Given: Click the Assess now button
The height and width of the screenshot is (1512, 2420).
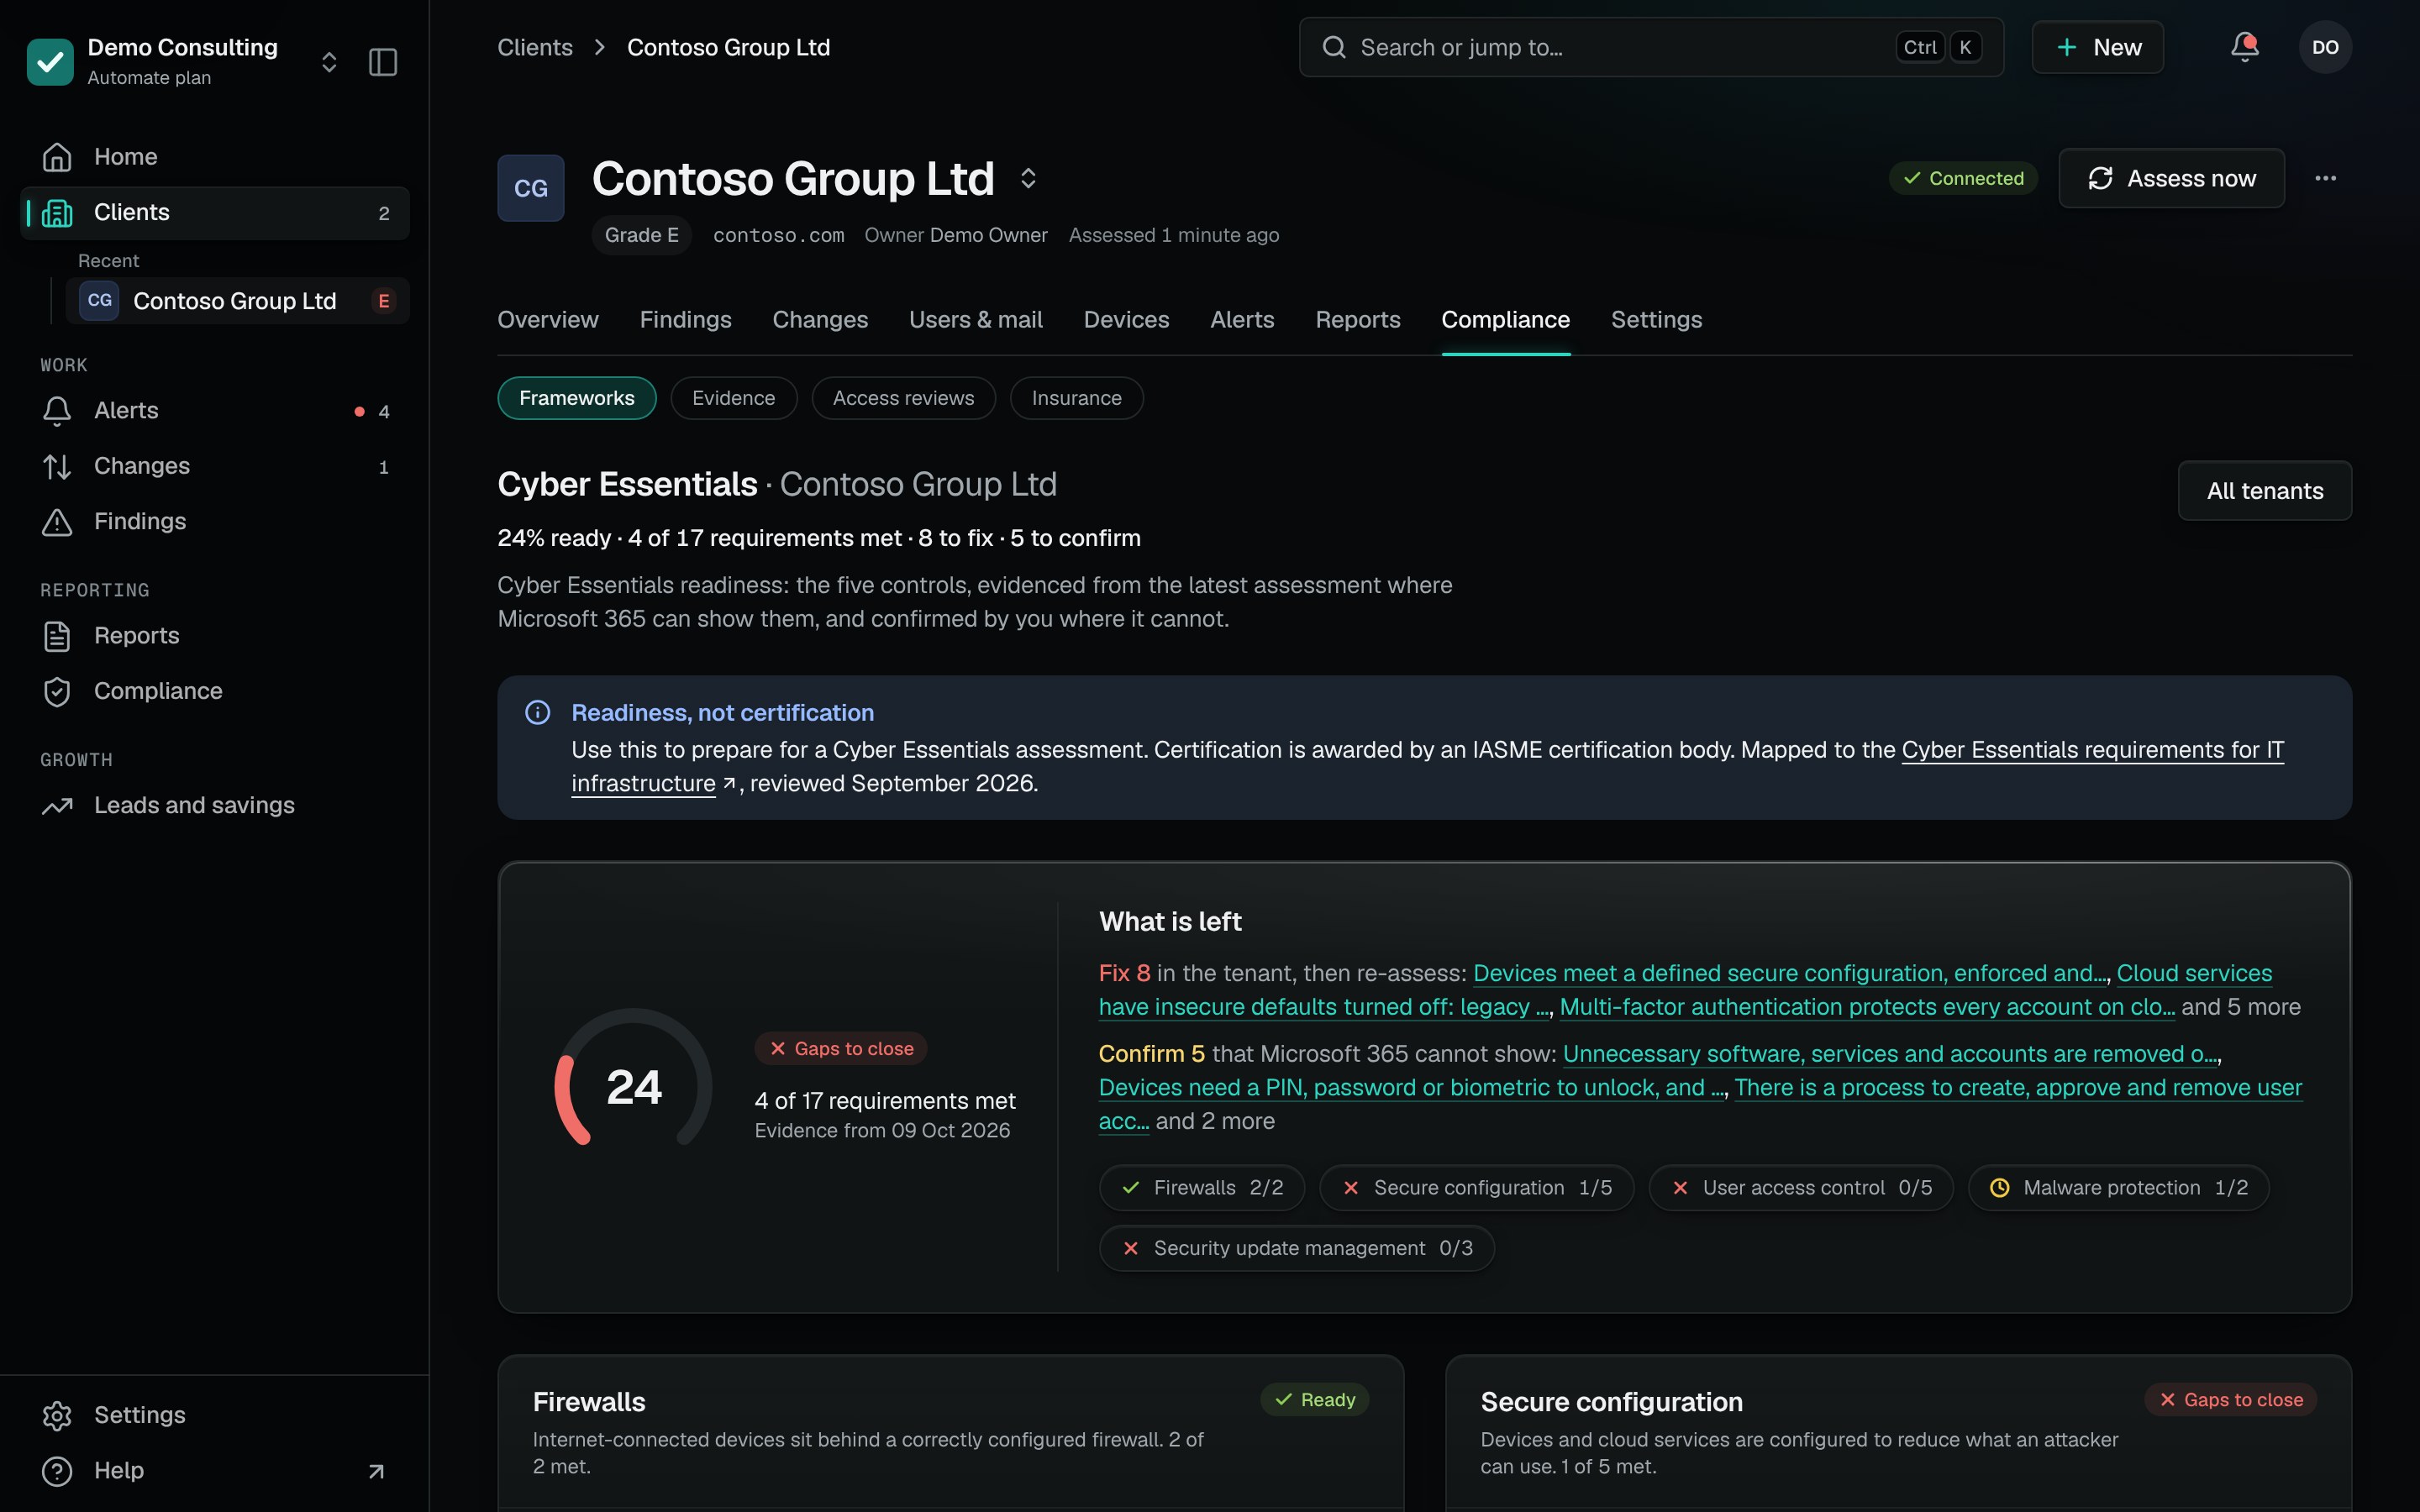Looking at the screenshot, I should (2171, 178).
